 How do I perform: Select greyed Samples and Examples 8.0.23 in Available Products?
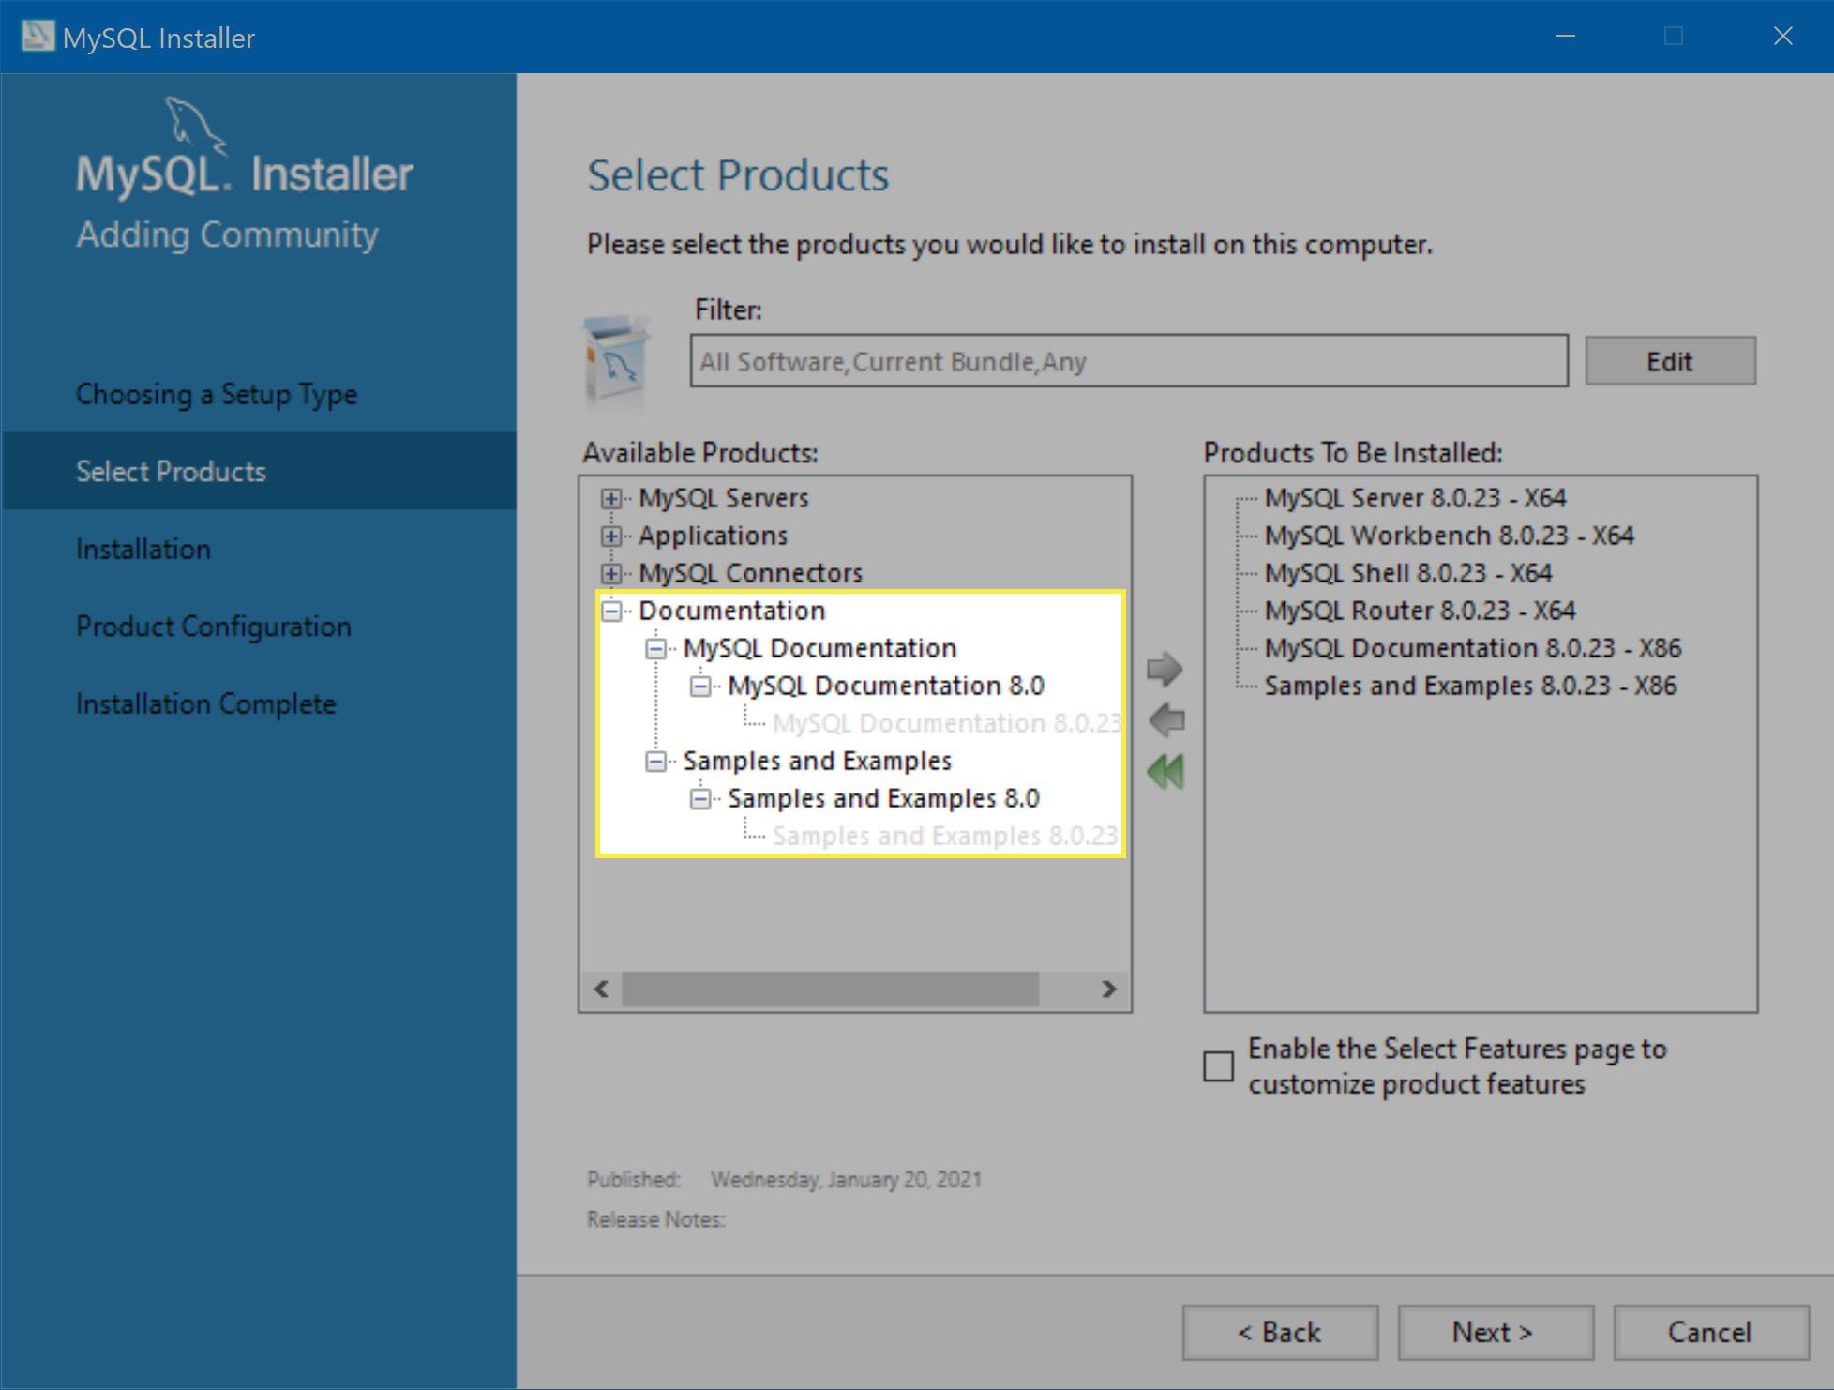944,836
